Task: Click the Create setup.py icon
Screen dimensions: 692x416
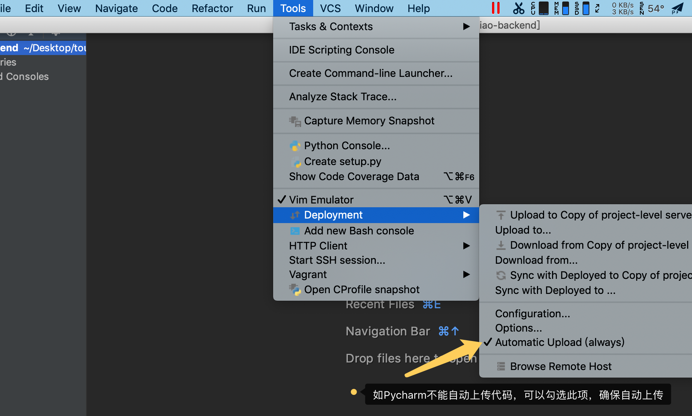Action: [296, 162]
